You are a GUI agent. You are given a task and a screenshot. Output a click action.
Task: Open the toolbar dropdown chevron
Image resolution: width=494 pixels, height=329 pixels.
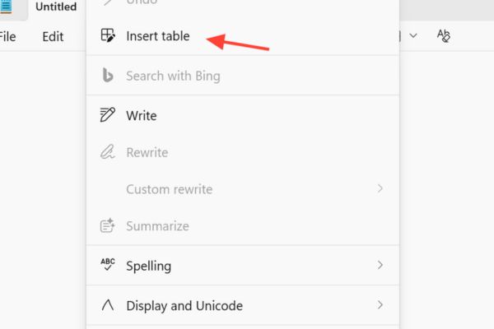click(413, 36)
